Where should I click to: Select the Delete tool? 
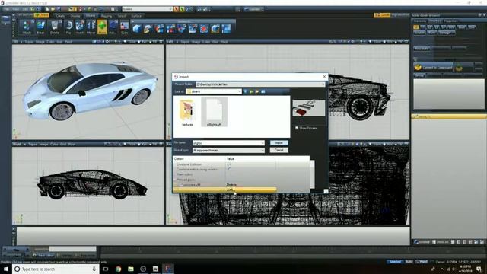click(x=54, y=27)
